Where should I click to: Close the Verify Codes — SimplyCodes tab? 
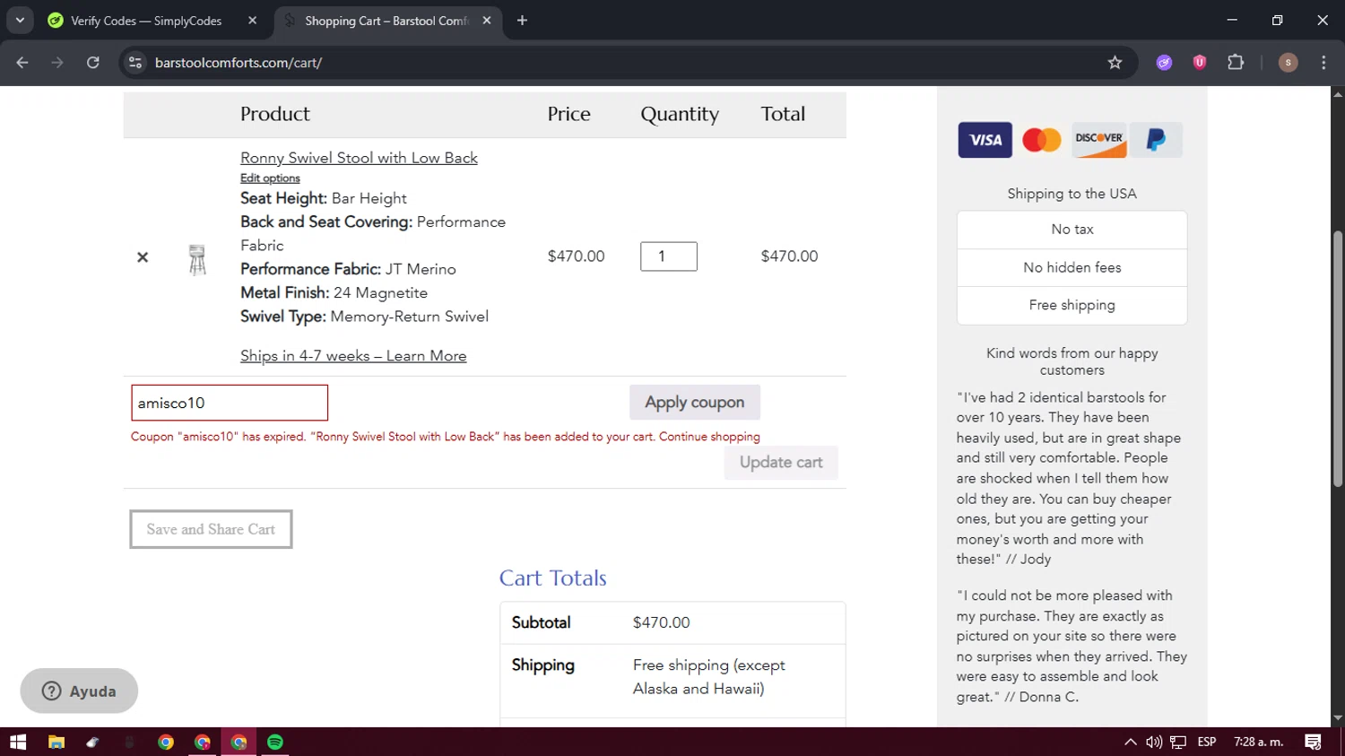pyautogui.click(x=252, y=21)
